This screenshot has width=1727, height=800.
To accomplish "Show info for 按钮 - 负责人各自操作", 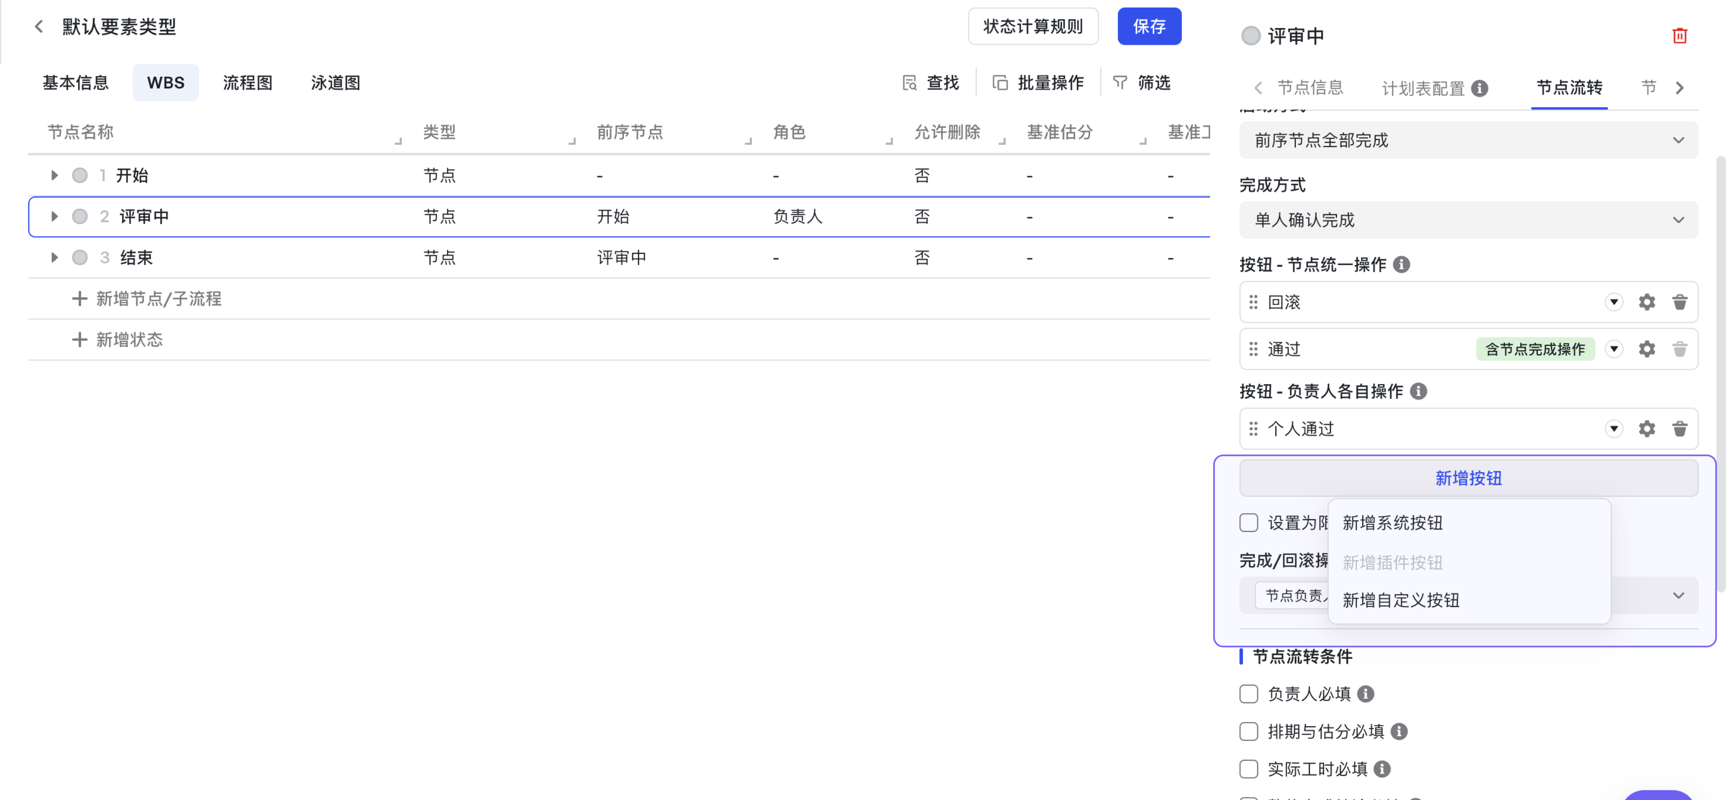I will [x=1418, y=391].
